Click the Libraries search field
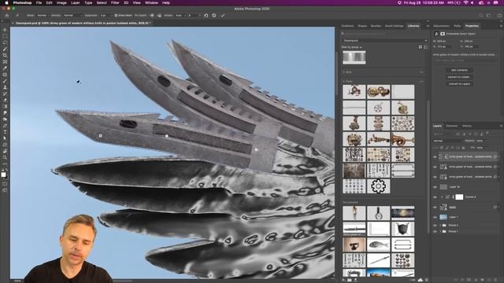Viewport: 504px width, 283px height. 385,33
